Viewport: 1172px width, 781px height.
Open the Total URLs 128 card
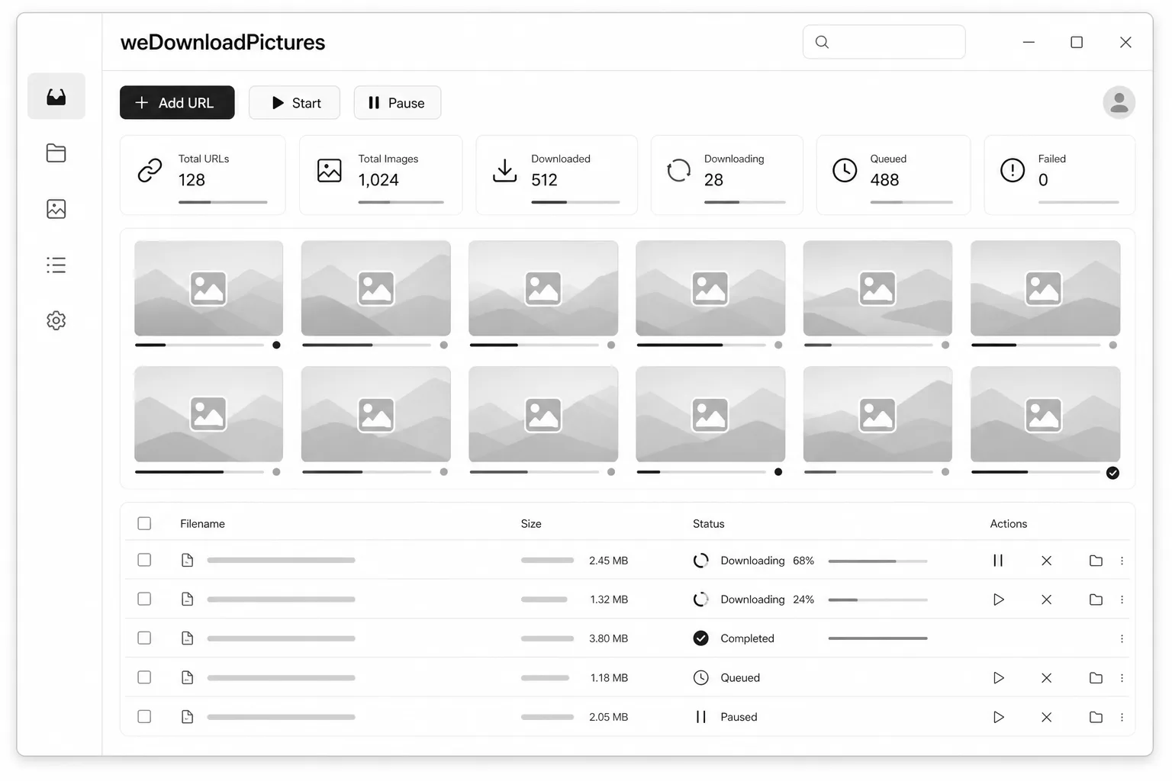pos(202,175)
